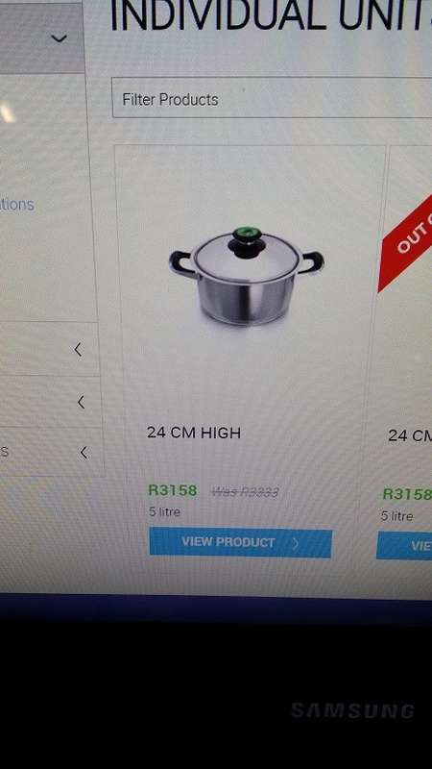This screenshot has width=432, height=769.
Task: Click the red OUT OF stock ribbon
Action: [x=406, y=242]
